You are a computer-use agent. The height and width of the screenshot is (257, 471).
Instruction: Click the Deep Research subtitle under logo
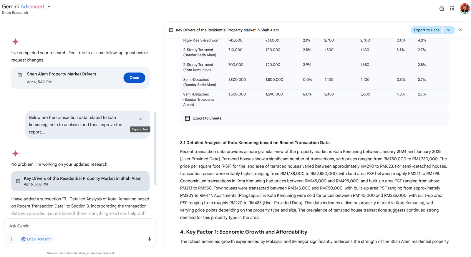[x=15, y=13]
